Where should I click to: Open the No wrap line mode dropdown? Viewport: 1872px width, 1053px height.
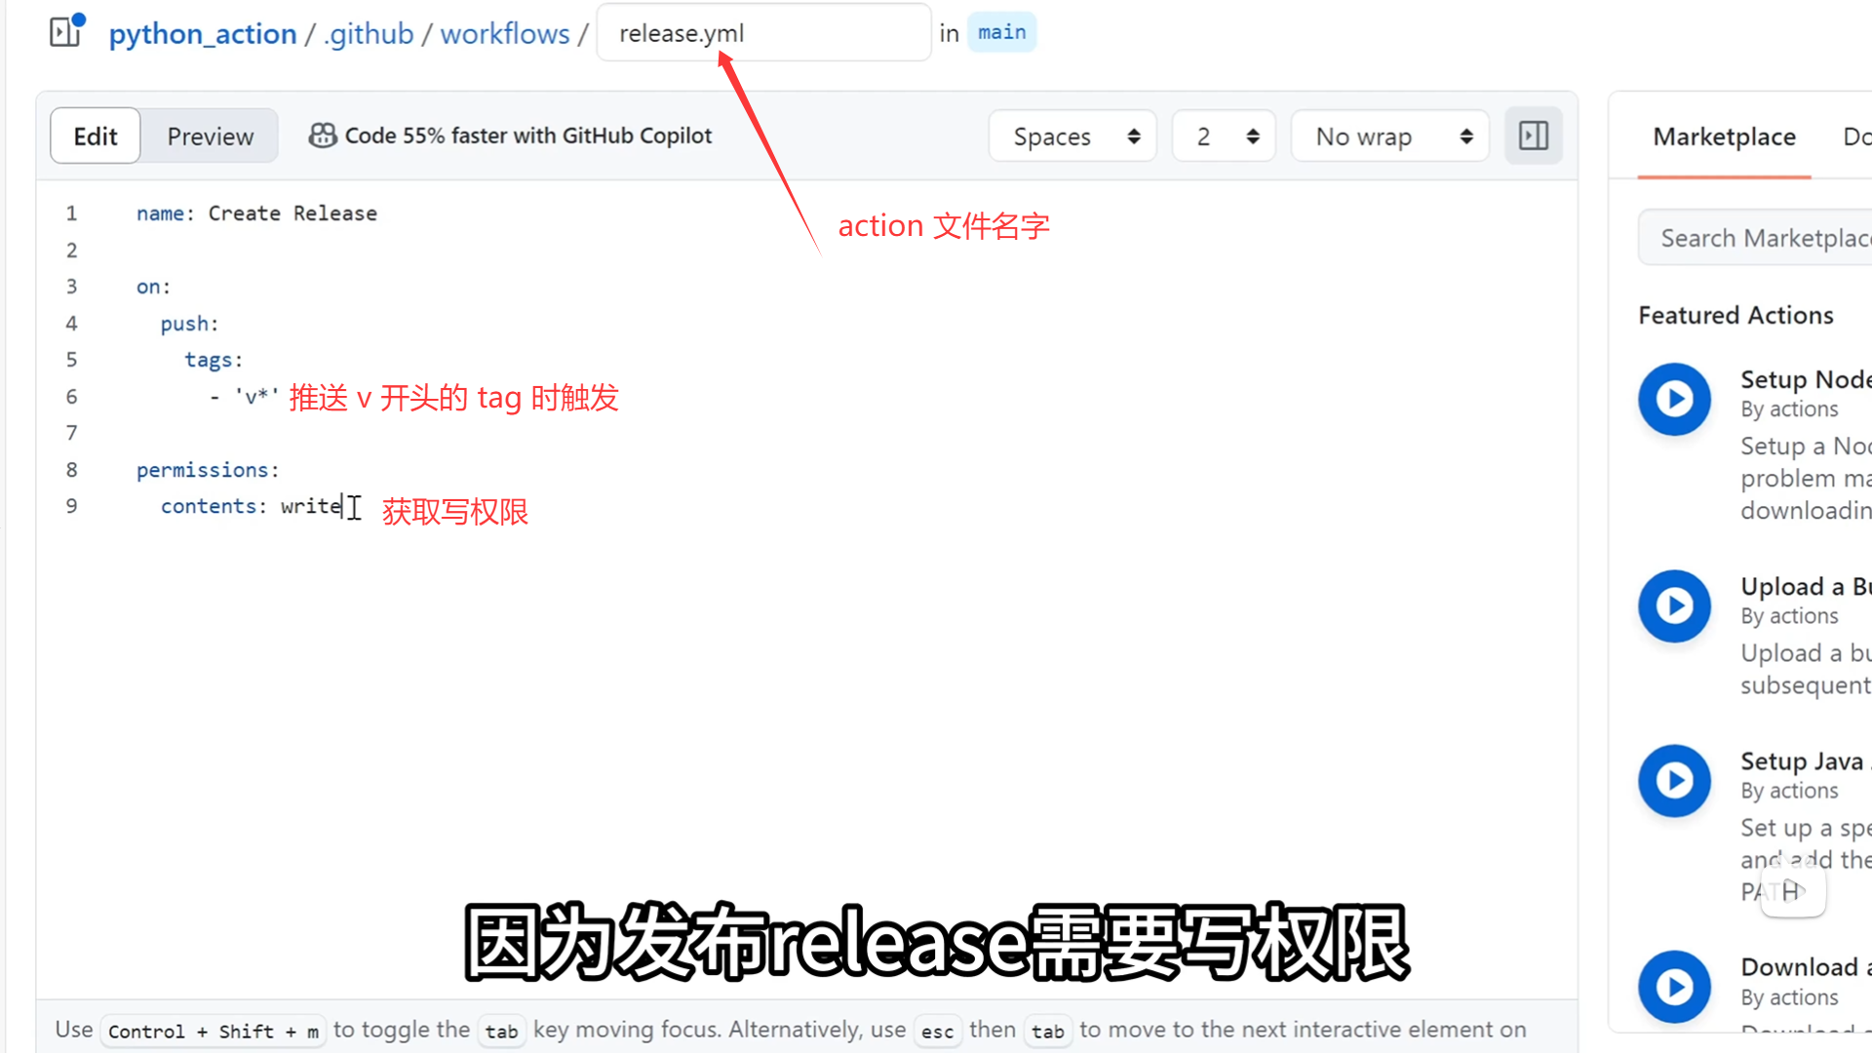1390,136
